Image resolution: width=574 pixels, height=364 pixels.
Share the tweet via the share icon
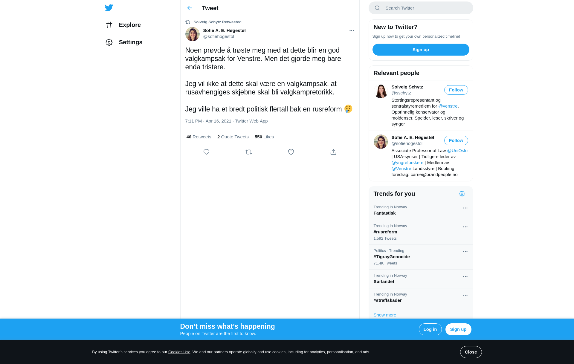[333, 152]
